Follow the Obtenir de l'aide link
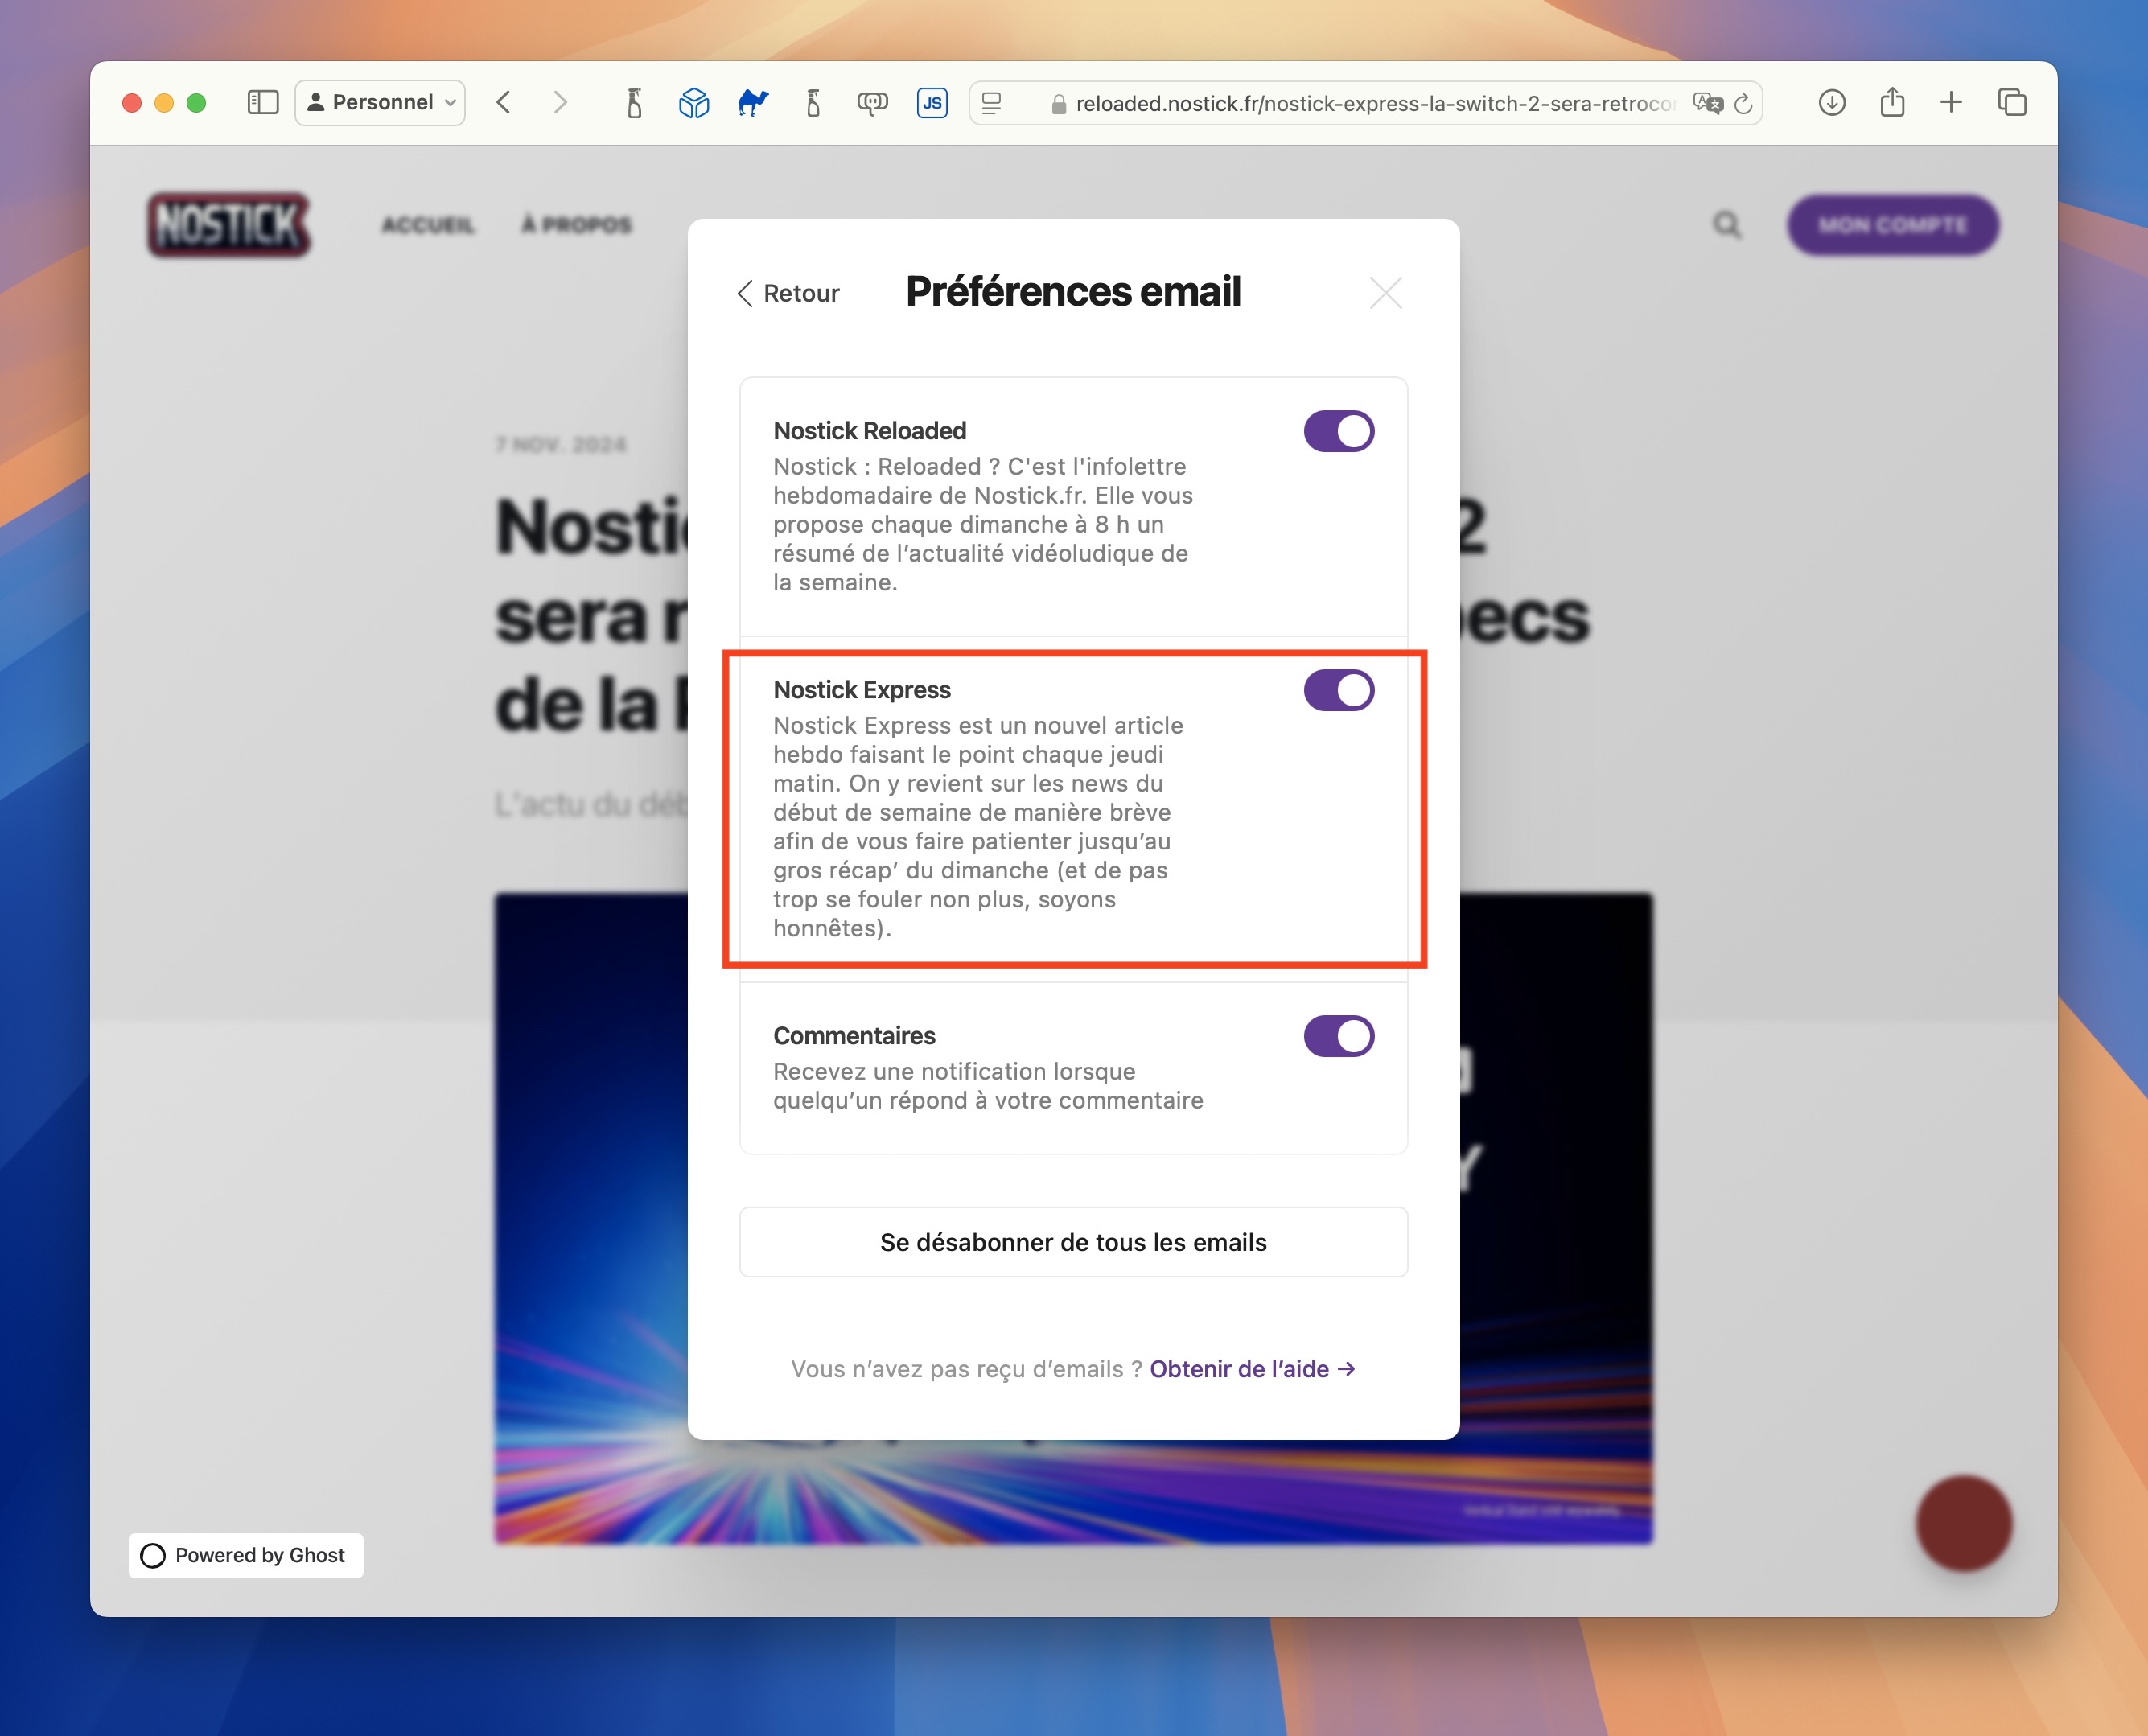 click(x=1252, y=1369)
